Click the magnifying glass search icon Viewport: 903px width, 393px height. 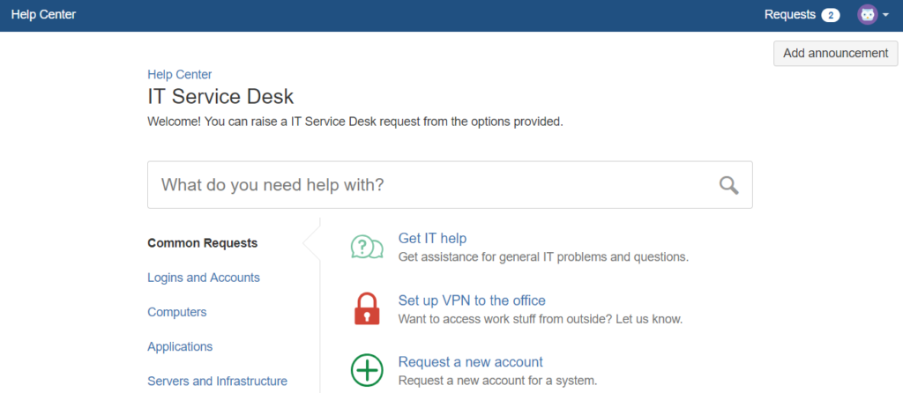point(728,185)
